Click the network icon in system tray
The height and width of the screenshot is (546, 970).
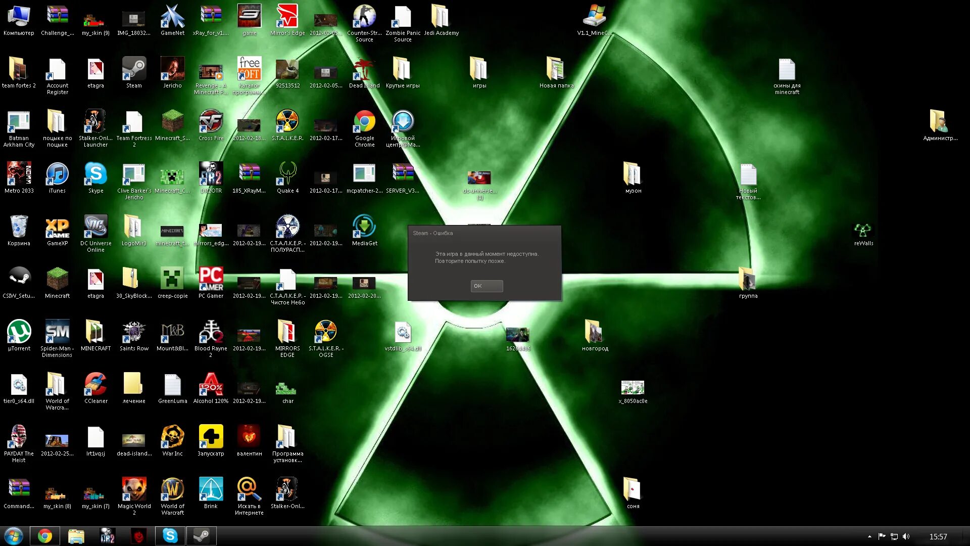coord(894,536)
